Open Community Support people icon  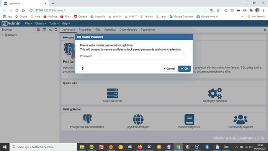pos(240,119)
